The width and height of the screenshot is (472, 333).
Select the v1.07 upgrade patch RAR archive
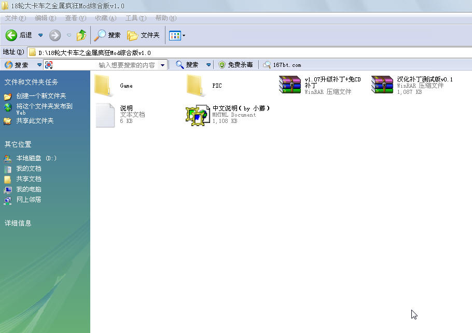(289, 85)
